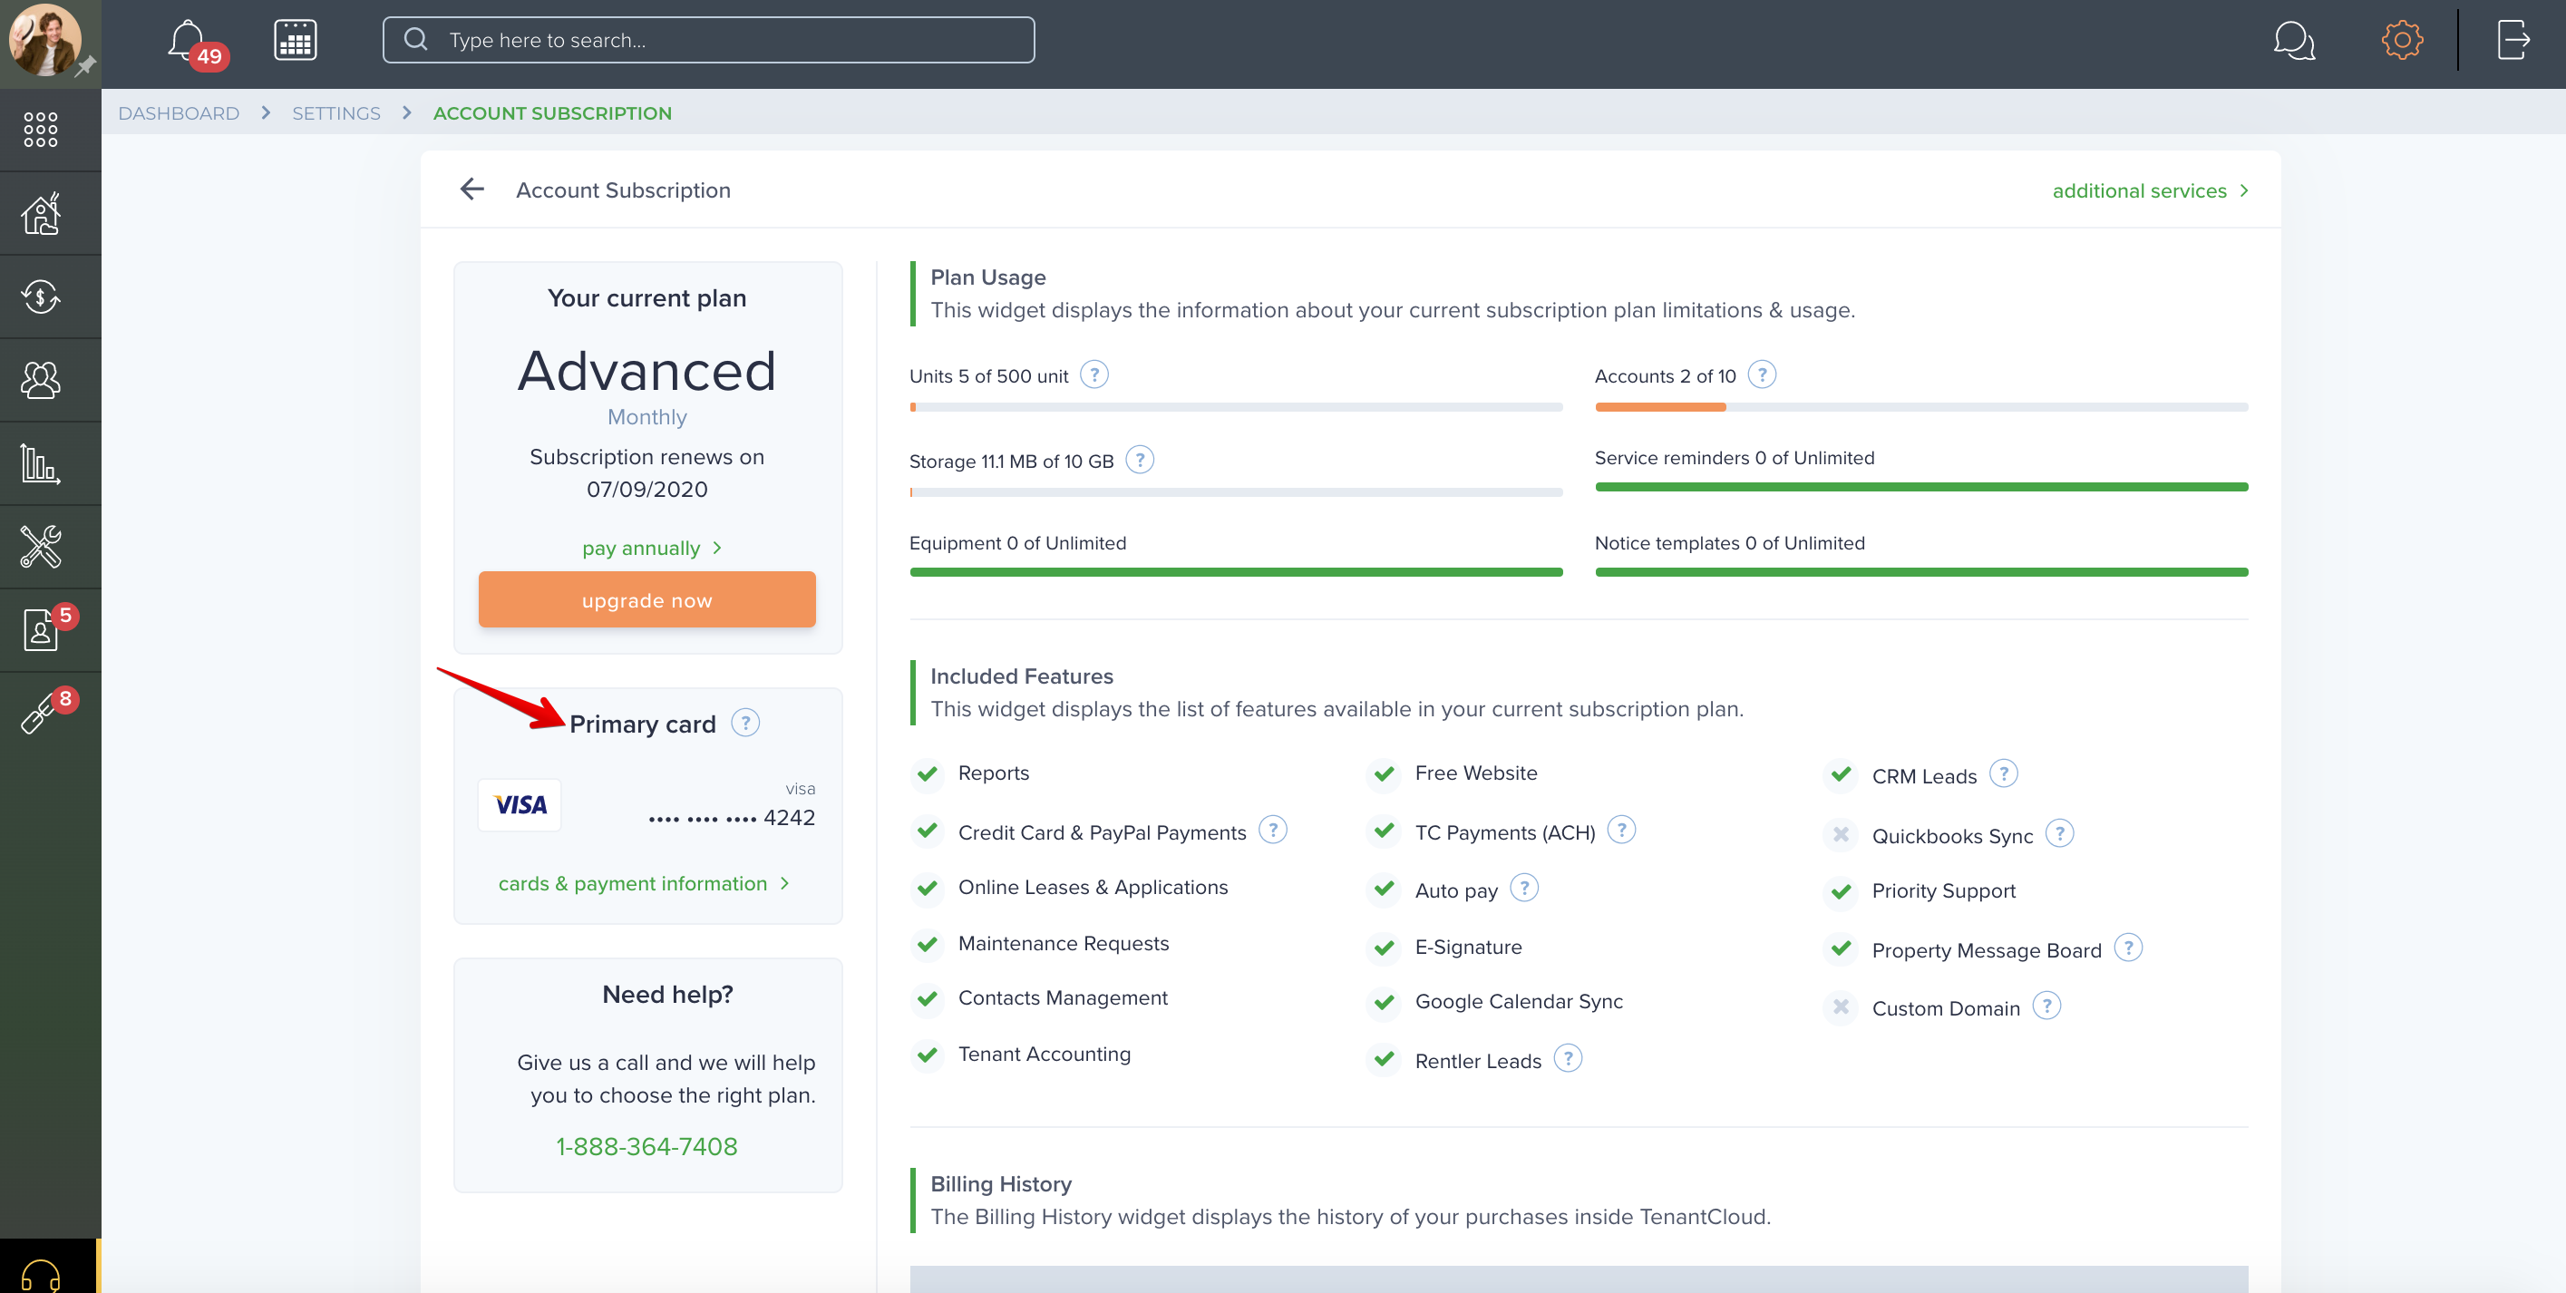This screenshot has width=2566, height=1293.
Task: Open the notifications bell icon
Action: [188, 41]
